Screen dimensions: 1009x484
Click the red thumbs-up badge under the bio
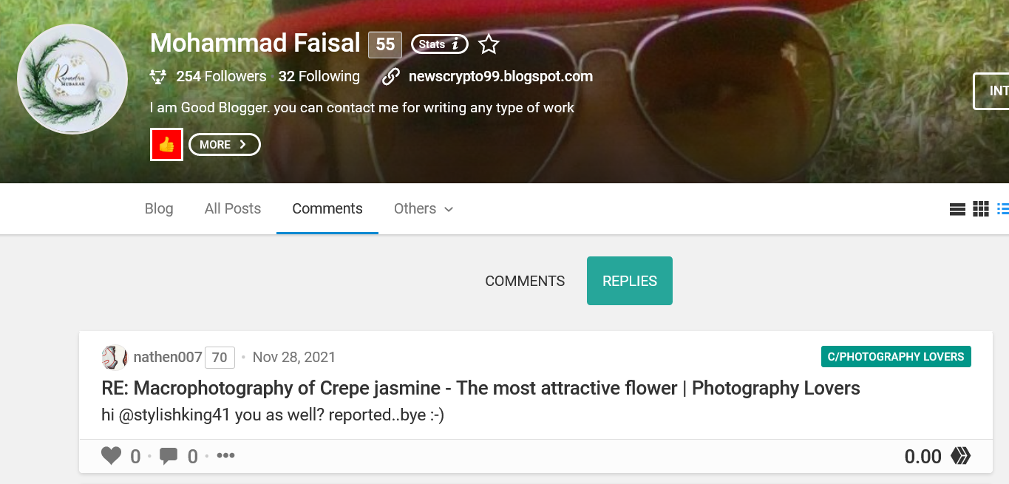166,144
